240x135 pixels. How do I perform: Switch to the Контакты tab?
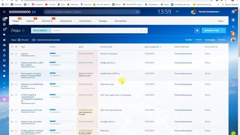point(47,21)
